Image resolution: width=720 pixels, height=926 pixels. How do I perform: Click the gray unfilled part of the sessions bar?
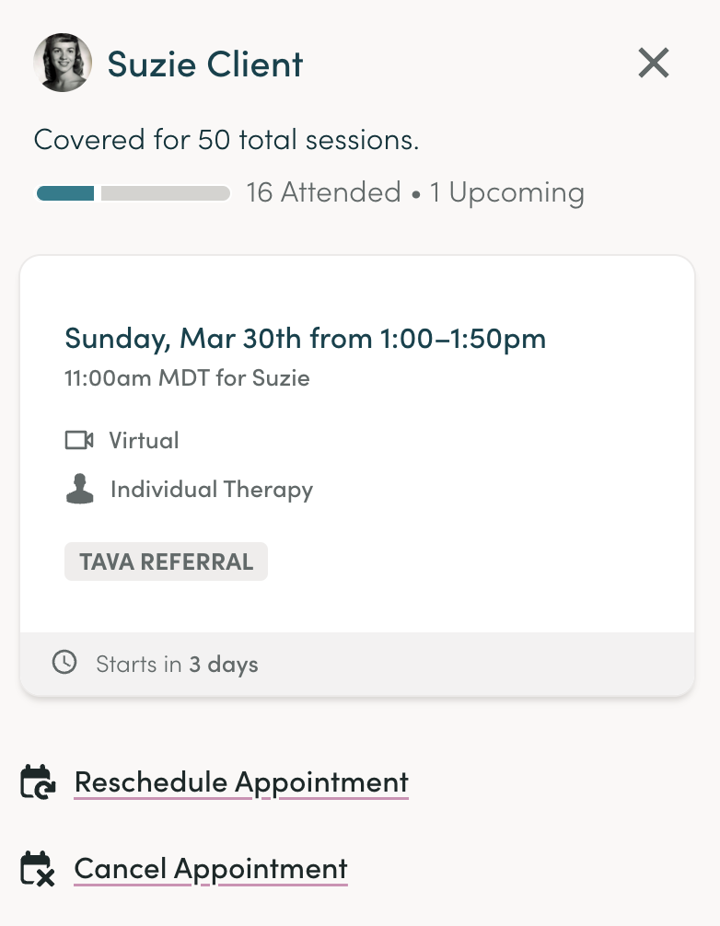tap(165, 193)
